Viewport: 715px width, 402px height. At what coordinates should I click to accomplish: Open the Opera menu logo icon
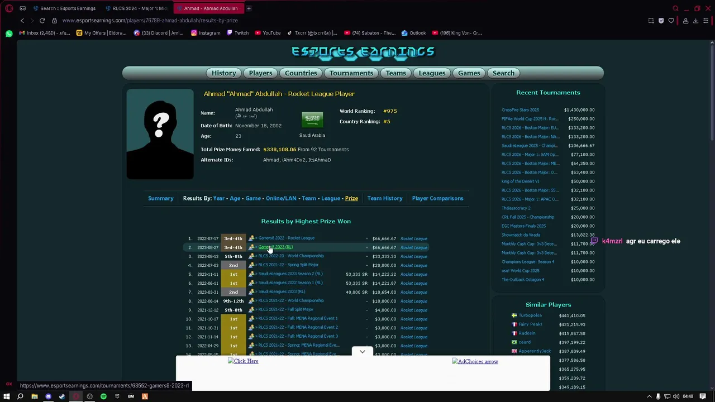point(9,8)
